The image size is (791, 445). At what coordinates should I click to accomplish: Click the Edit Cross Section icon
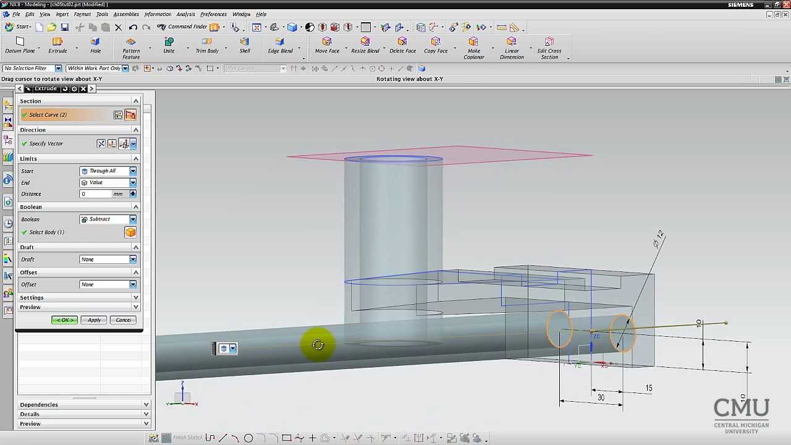pos(549,42)
